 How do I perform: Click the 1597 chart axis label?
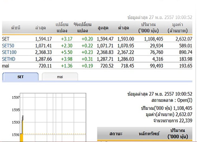click(16, 97)
